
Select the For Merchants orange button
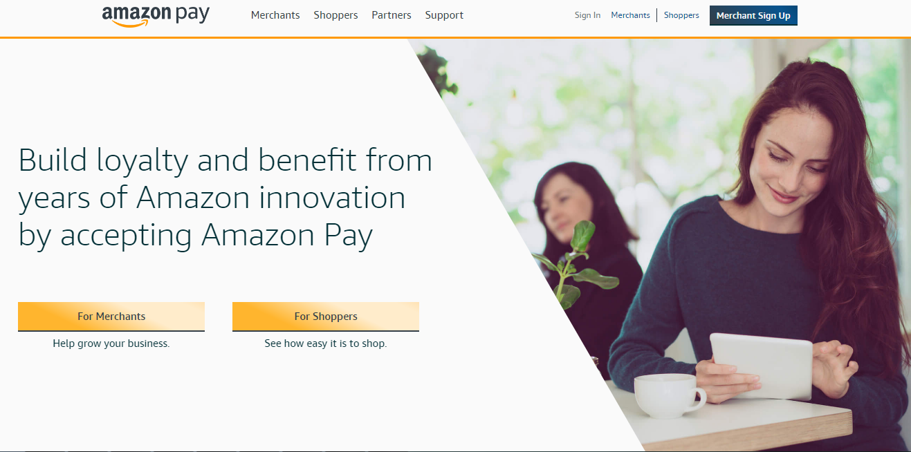click(x=111, y=317)
